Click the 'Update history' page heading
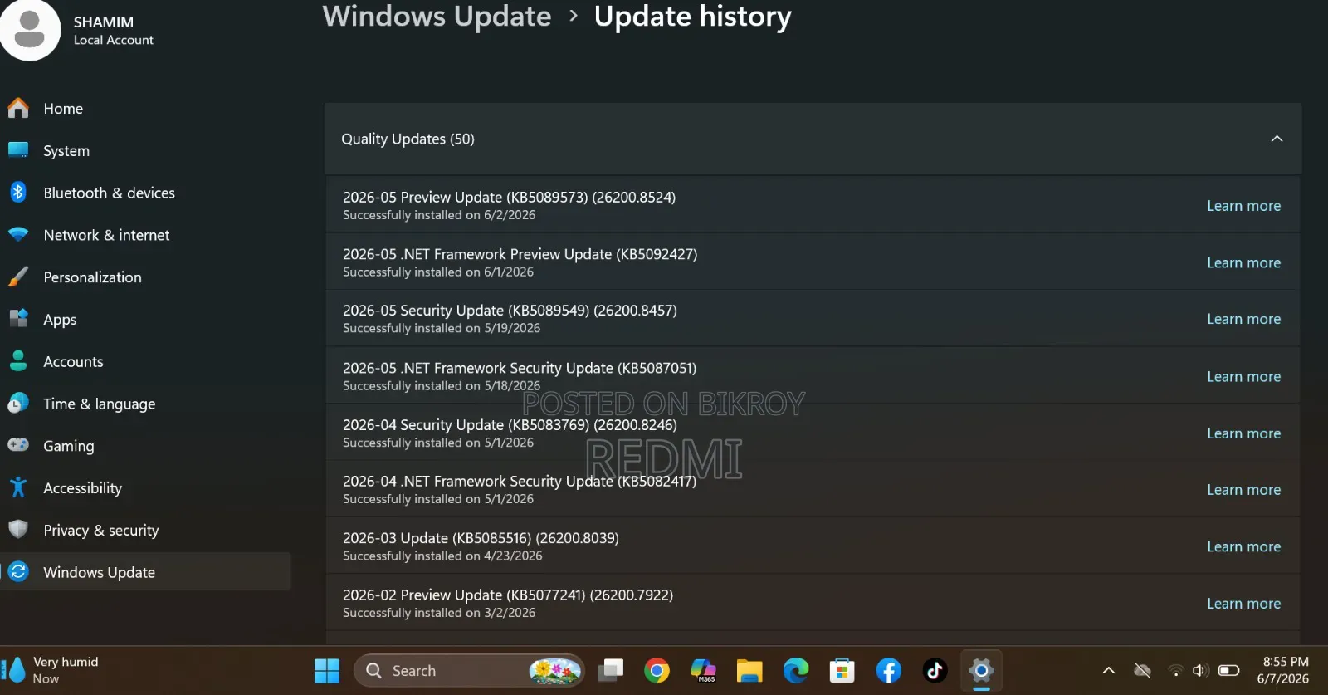The width and height of the screenshot is (1328, 695). [693, 17]
